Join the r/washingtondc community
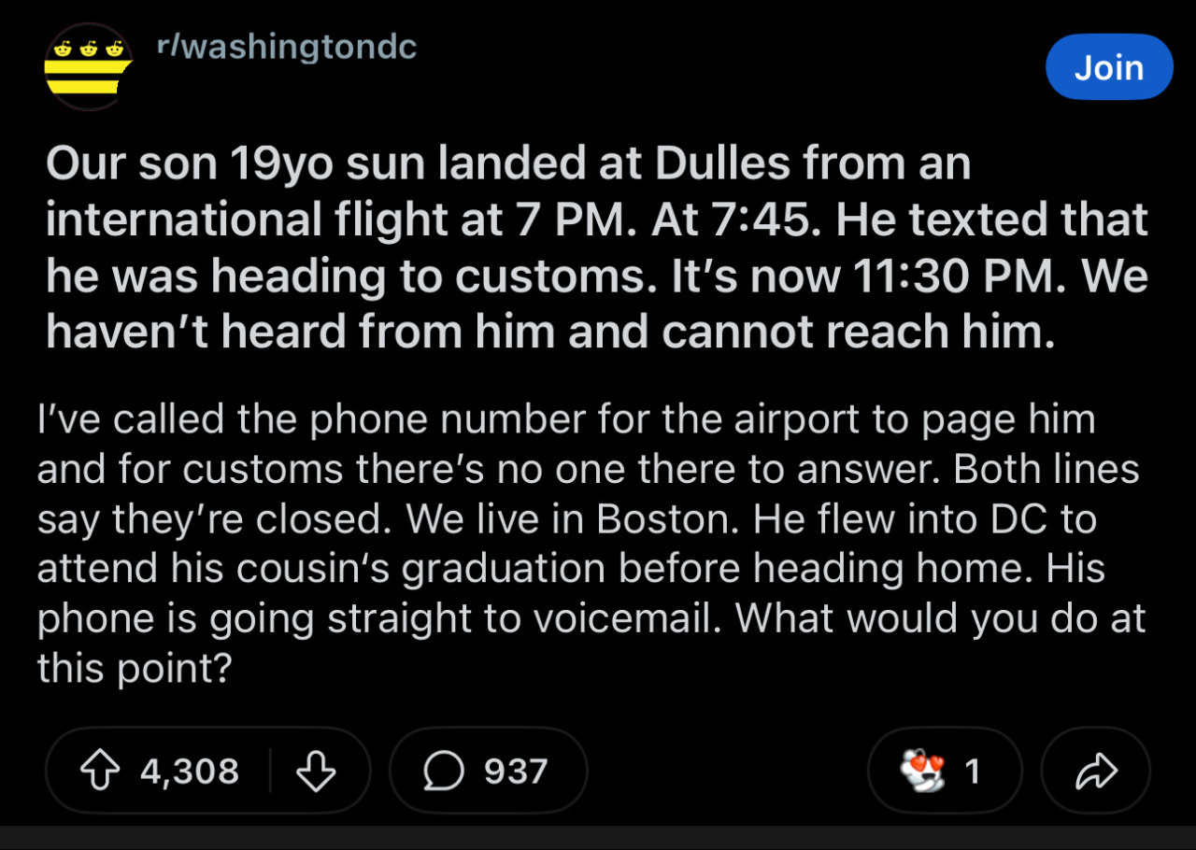The width and height of the screenshot is (1196, 850). 1109,67
